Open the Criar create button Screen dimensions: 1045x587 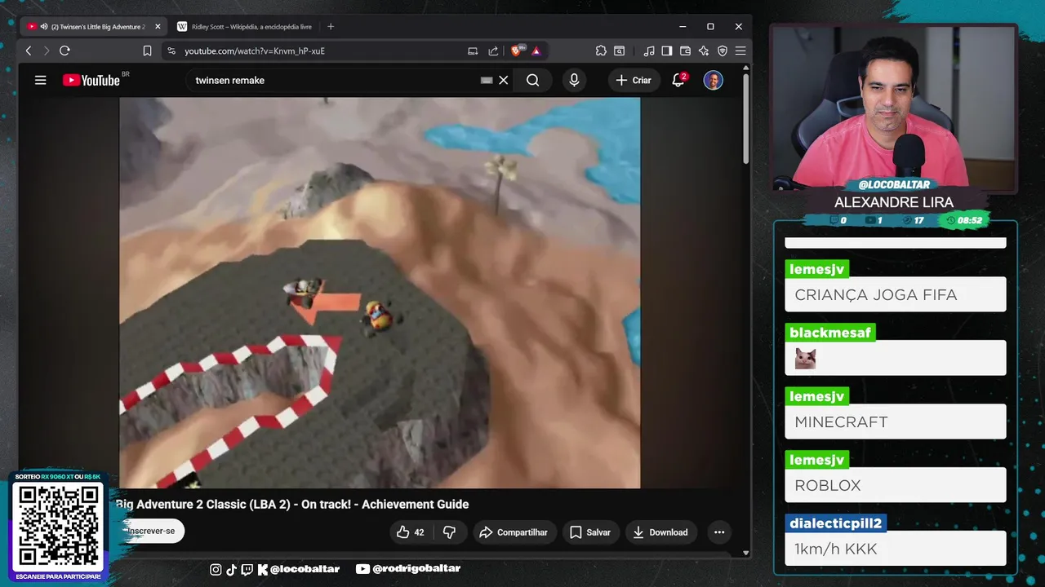point(634,80)
